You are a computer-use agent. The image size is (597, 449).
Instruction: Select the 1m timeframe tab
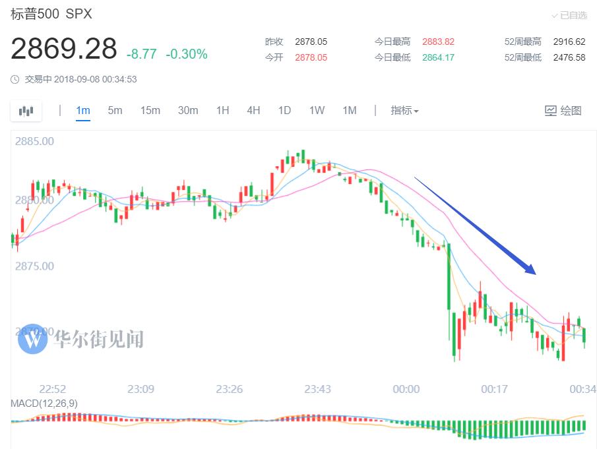[83, 111]
